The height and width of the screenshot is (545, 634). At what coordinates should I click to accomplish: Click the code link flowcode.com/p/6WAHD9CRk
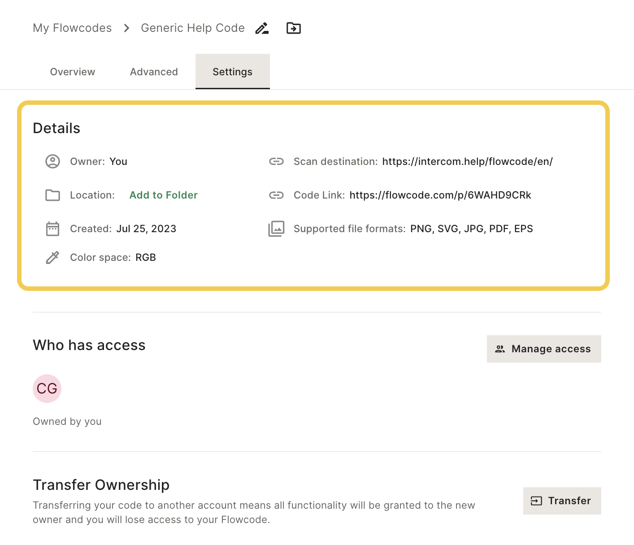(440, 195)
